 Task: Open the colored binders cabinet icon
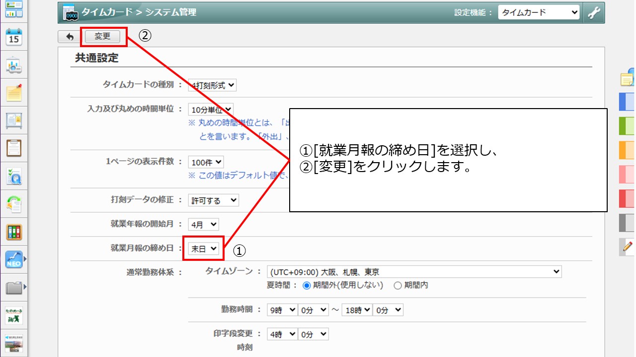(14, 232)
